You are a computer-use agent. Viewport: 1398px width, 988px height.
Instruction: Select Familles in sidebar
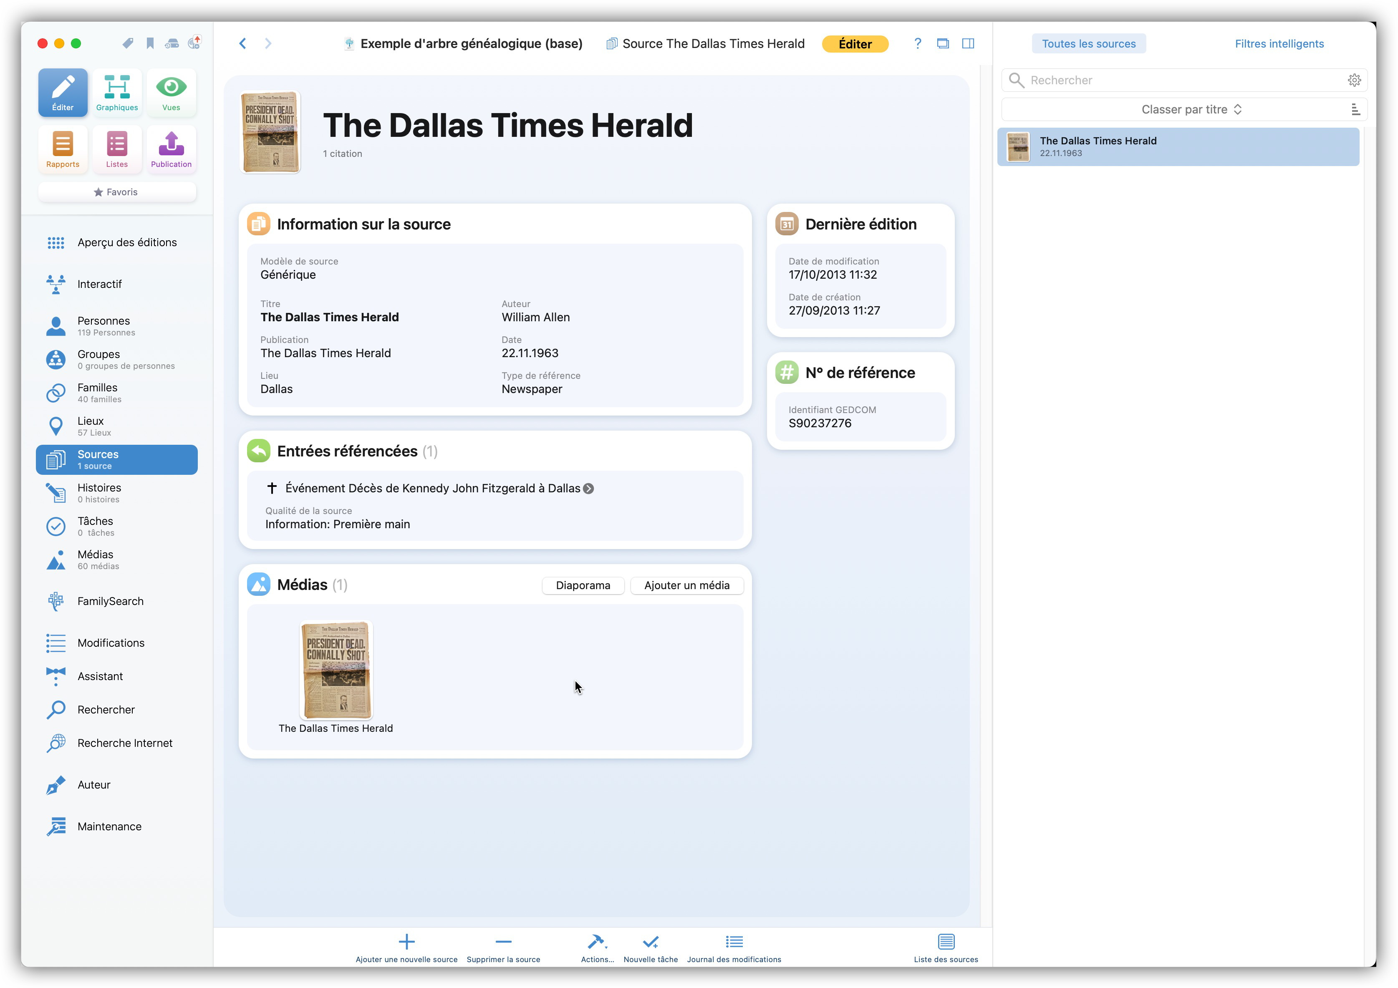click(117, 393)
